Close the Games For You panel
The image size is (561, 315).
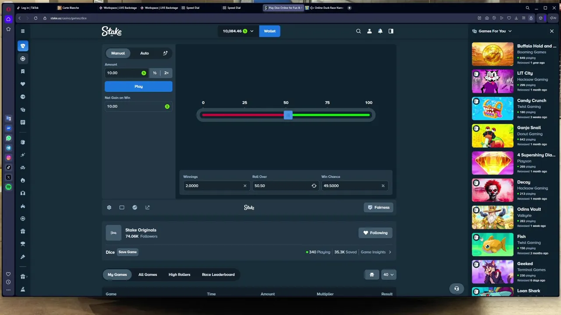(552, 31)
